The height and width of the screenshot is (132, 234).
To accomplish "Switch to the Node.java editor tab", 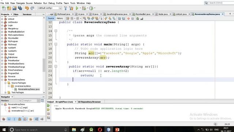I will click(163, 14).
